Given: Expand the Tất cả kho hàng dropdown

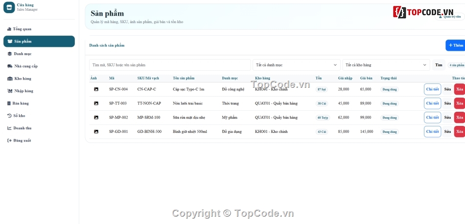Looking at the screenshot, I should coord(386,65).
